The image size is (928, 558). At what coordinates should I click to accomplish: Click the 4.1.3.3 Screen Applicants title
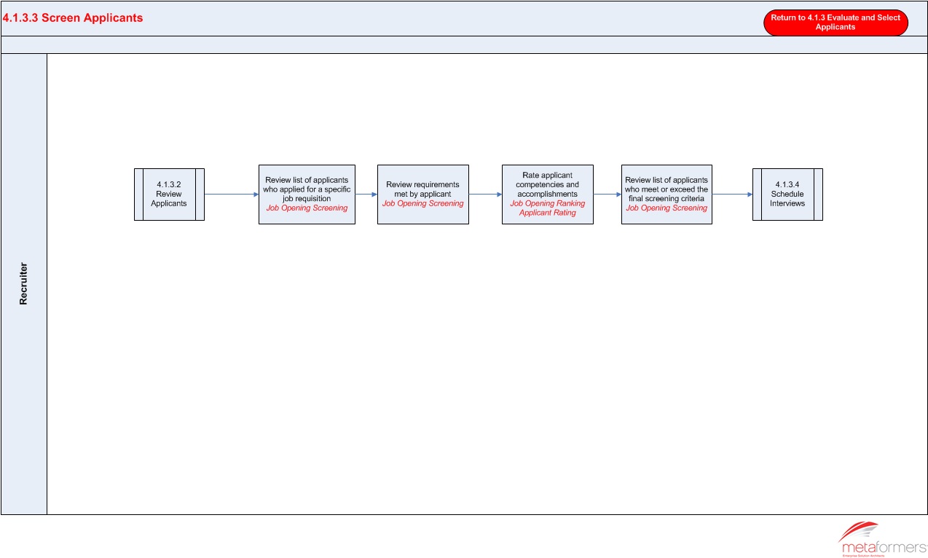point(73,18)
